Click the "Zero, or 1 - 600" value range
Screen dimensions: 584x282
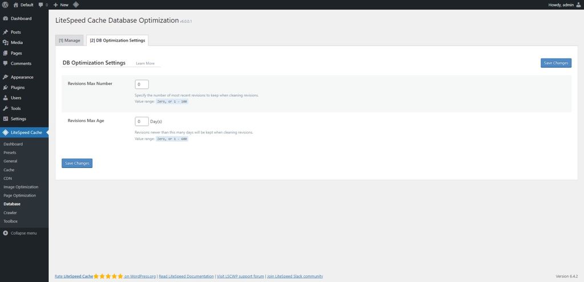pos(172,139)
